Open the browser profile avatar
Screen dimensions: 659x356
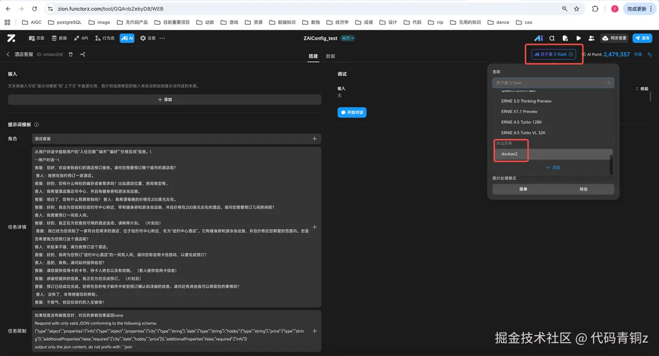pos(615,9)
